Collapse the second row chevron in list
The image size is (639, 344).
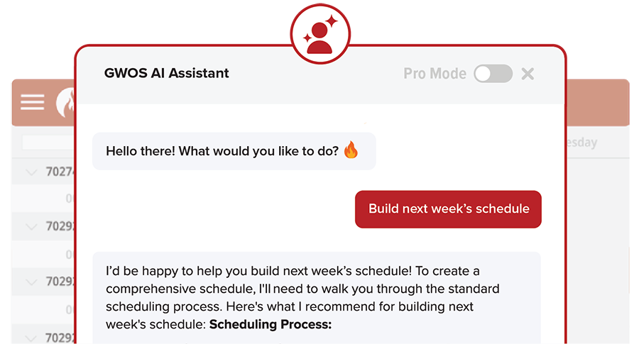(31, 226)
